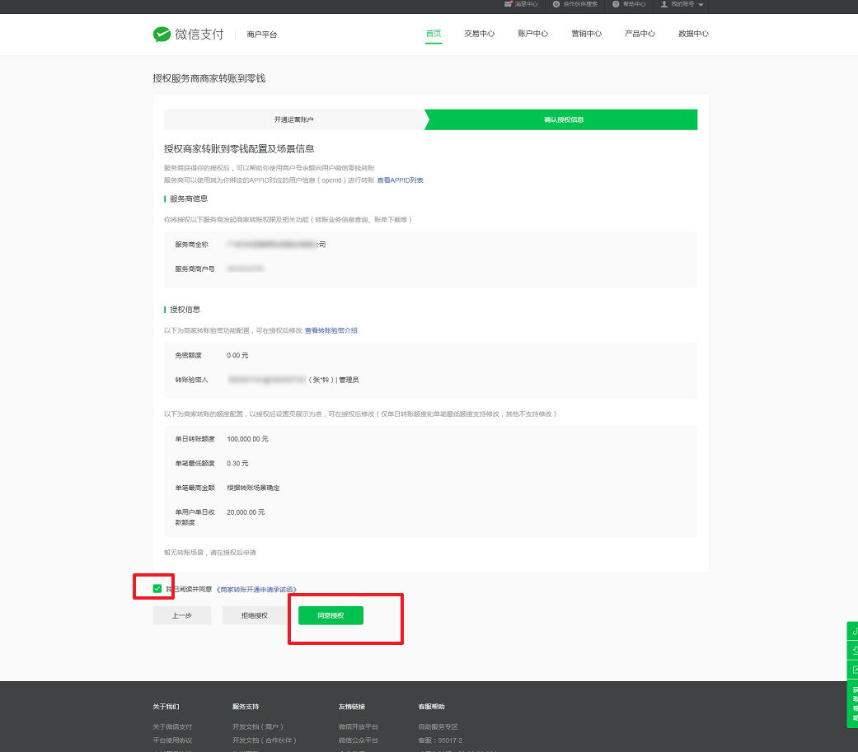Click the 友情链接 footer heading
The width and height of the screenshot is (858, 752).
pos(352,707)
